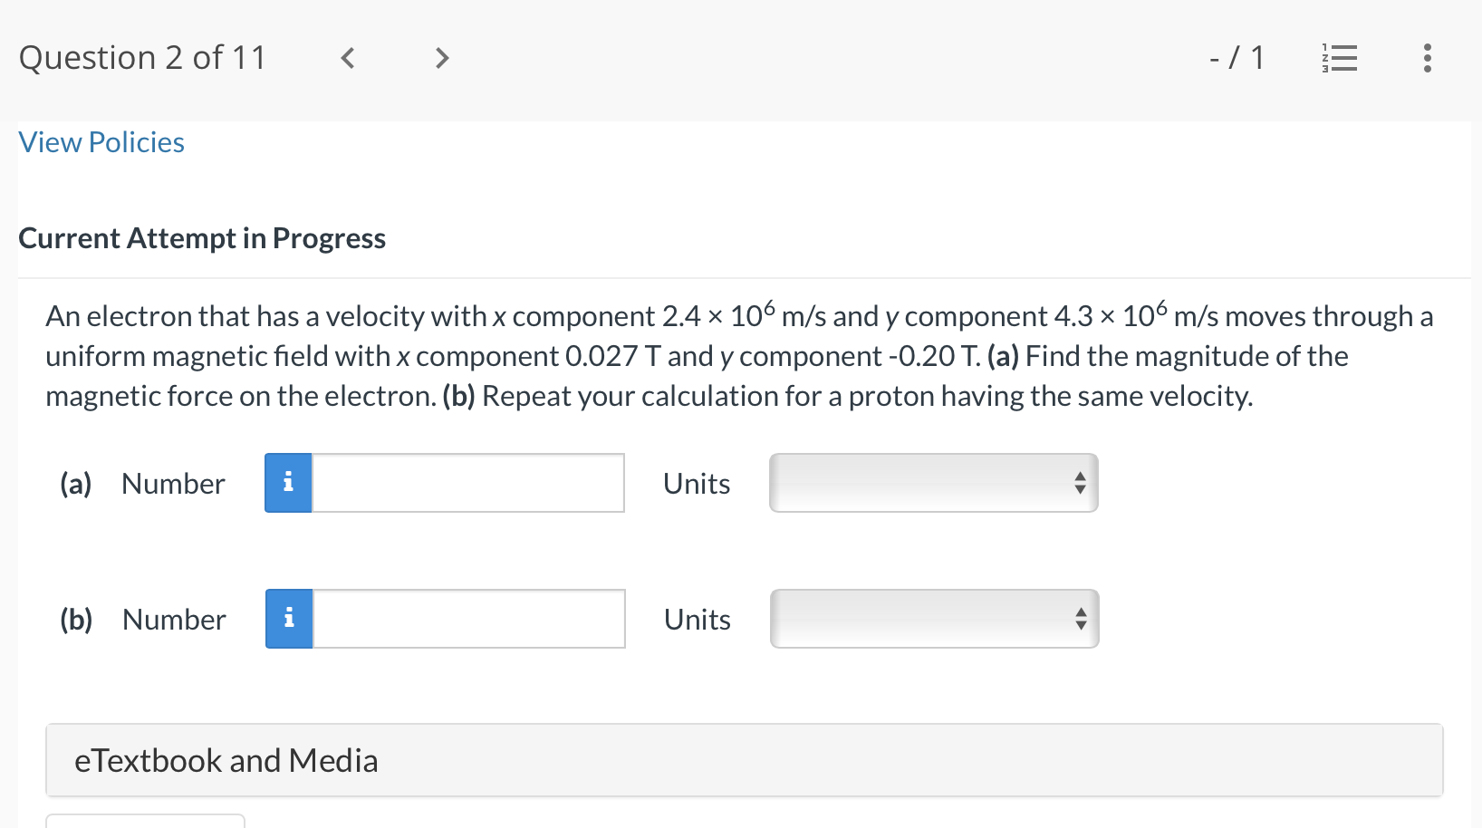This screenshot has height=828, width=1482.
Task: Click the partially visible button below eTextbook section
Action: pos(145,823)
